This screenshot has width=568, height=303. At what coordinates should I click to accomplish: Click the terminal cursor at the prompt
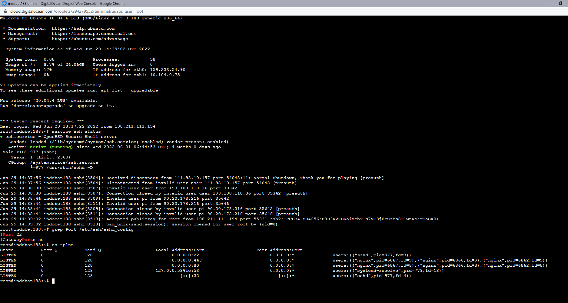point(53,281)
